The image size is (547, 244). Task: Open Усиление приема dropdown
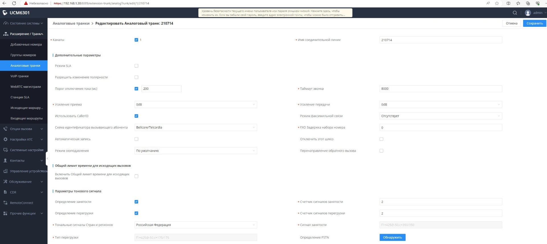coord(196,105)
